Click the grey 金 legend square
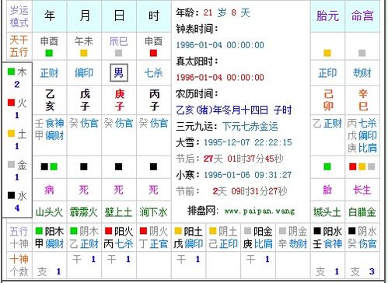 pos(11,164)
